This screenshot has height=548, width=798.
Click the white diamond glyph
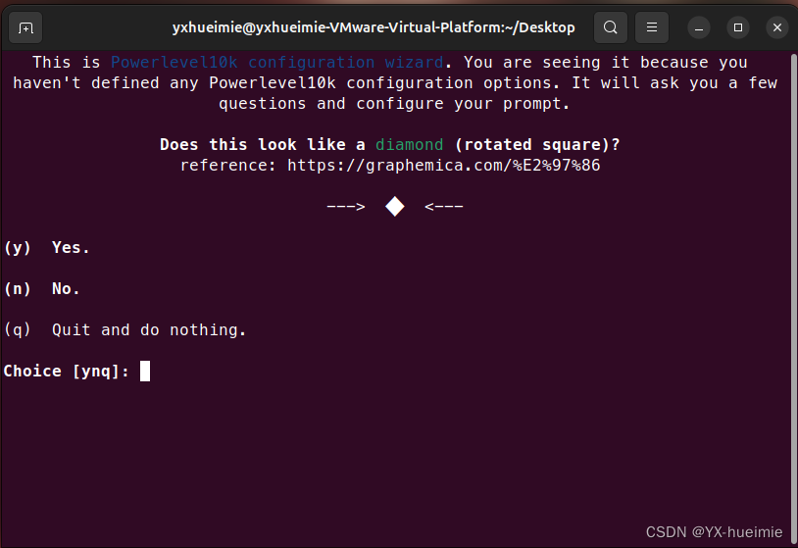[x=394, y=207]
